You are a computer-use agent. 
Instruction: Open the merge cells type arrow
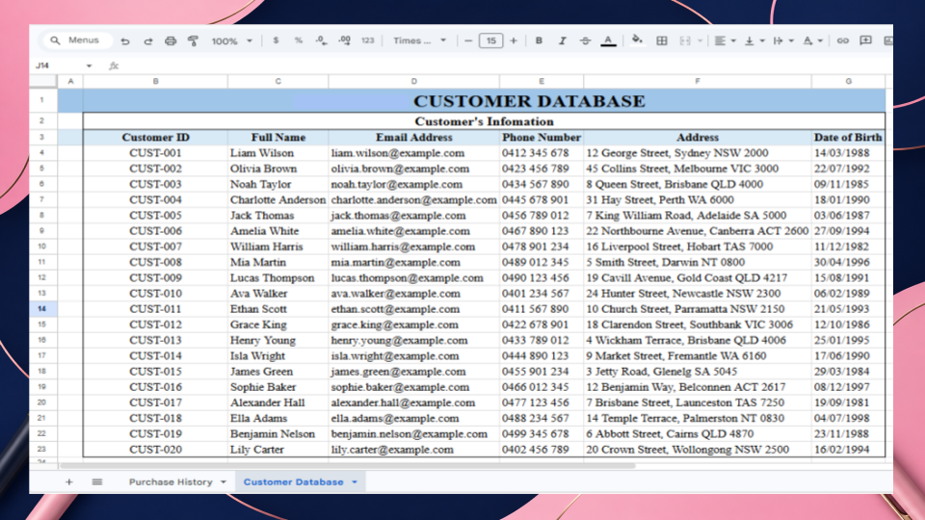(x=700, y=40)
